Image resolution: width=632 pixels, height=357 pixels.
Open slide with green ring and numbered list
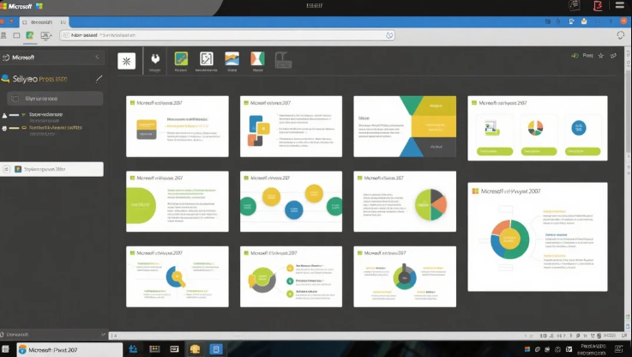click(x=291, y=276)
